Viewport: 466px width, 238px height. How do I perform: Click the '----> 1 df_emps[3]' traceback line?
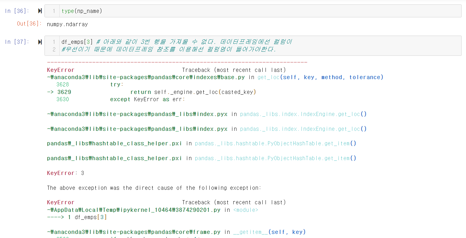77,217
